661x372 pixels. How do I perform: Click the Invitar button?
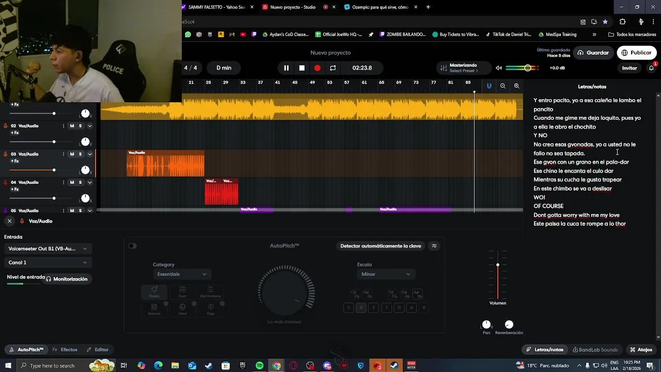pos(629,68)
